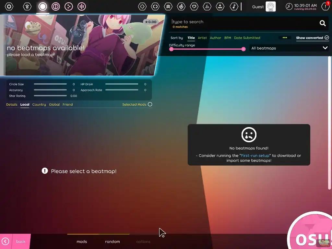The image size is (332, 249).
Task: Open the settings gear in the toolbar
Action: click(9, 6)
